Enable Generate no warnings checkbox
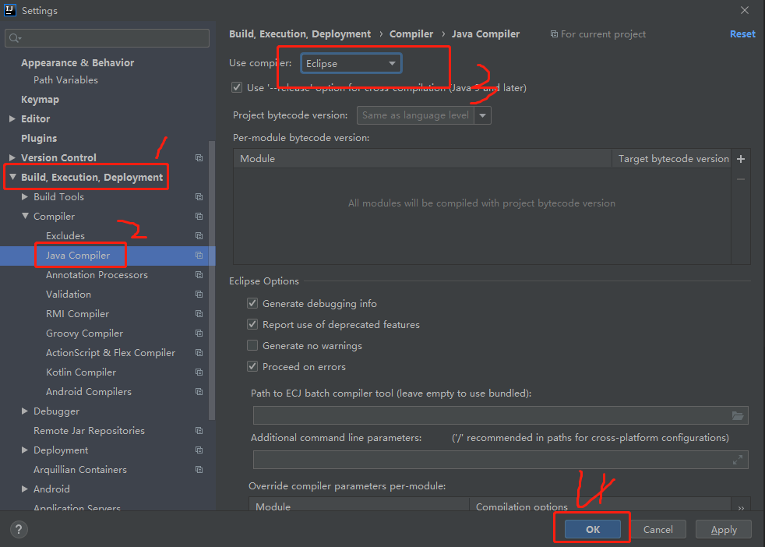This screenshot has height=547, width=765. click(x=252, y=346)
